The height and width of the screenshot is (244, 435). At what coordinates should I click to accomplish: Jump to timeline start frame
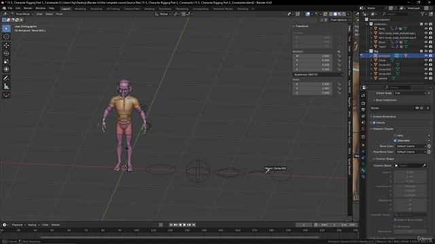[x=171, y=225]
